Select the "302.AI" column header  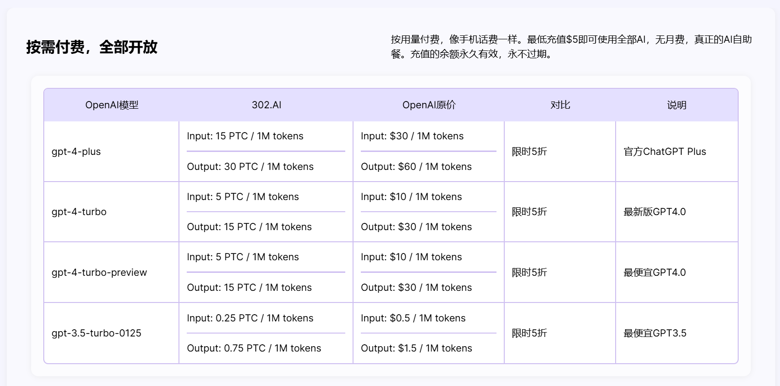point(266,105)
